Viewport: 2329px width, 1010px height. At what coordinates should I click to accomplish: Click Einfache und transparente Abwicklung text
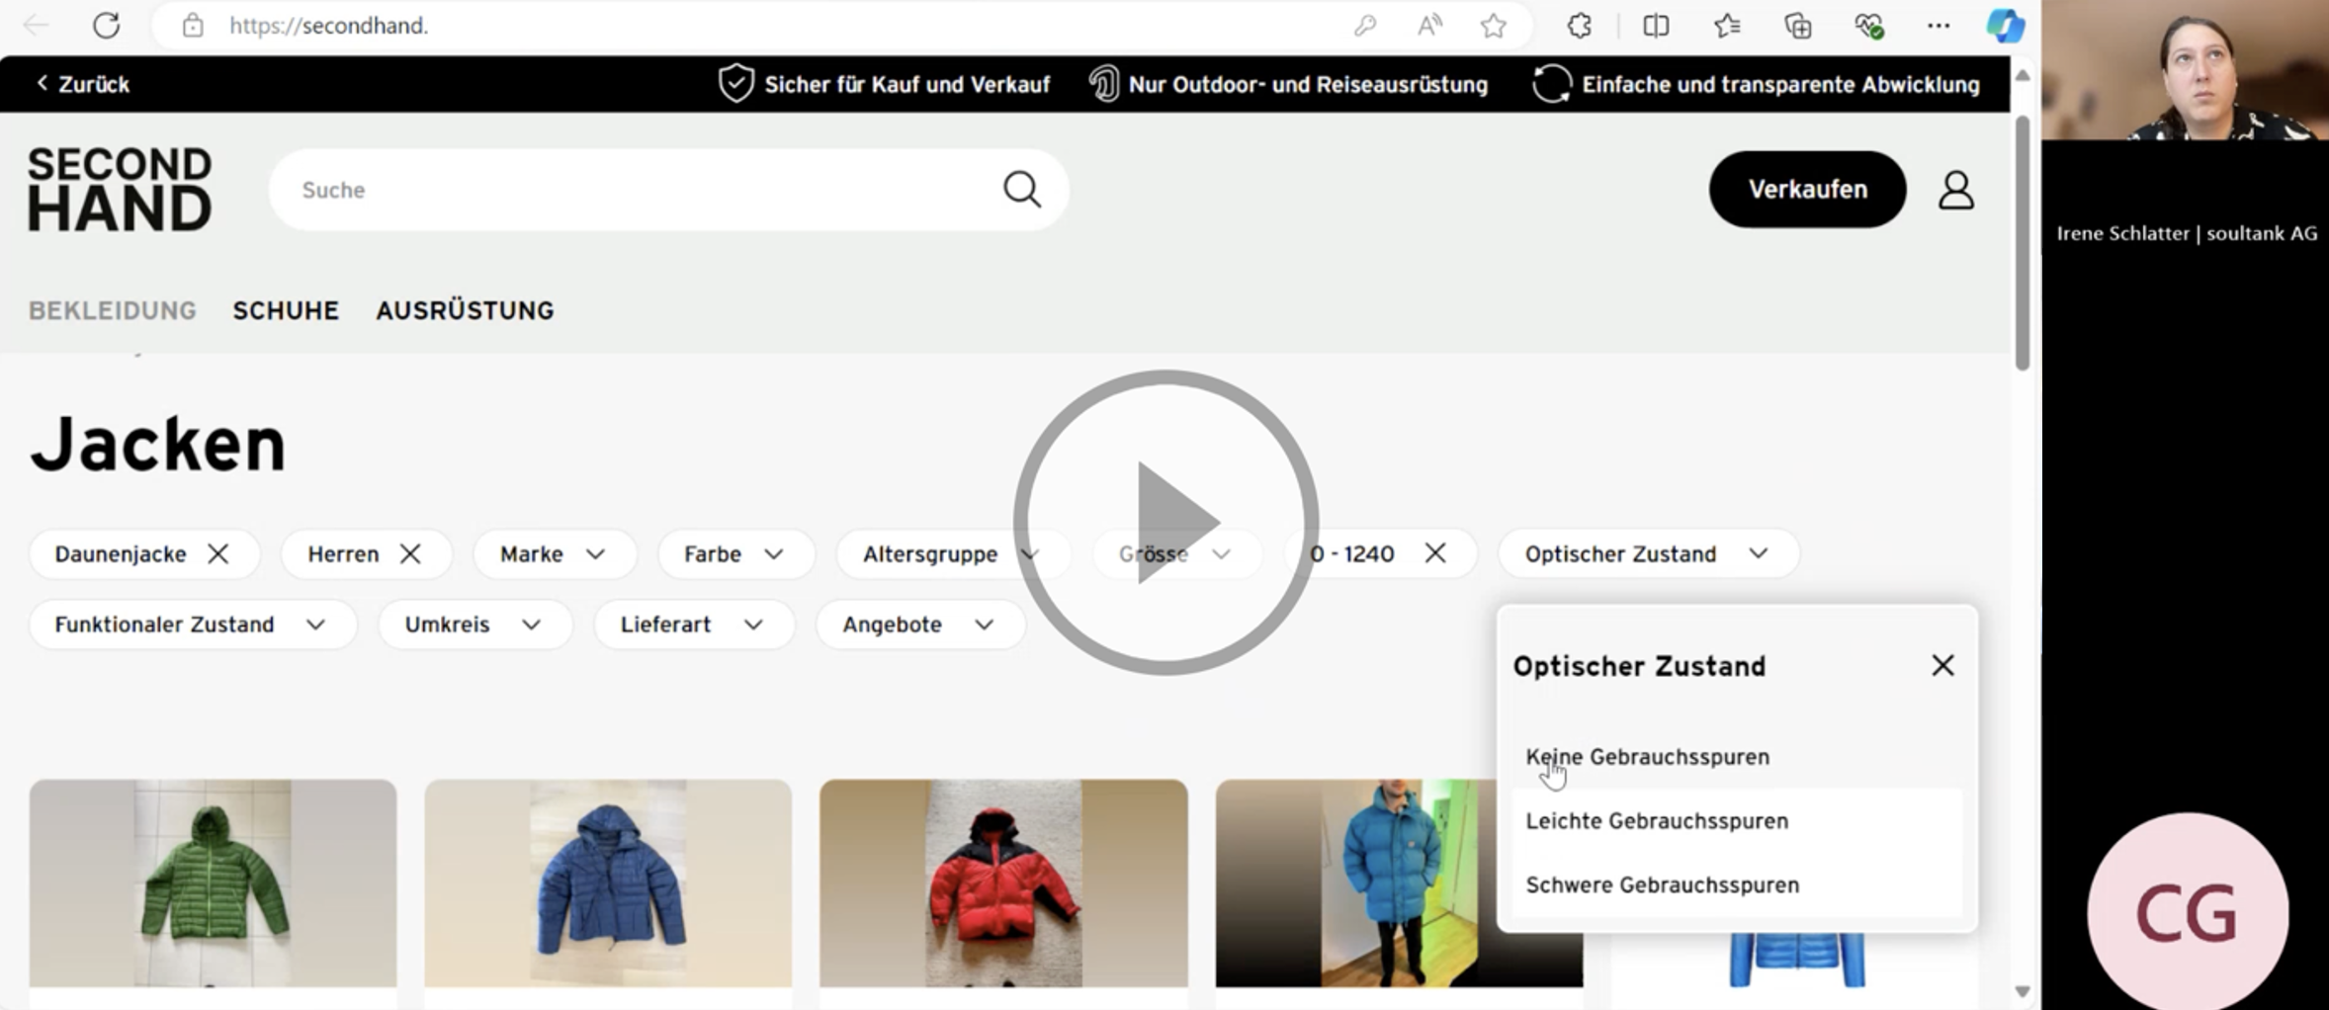point(1780,84)
